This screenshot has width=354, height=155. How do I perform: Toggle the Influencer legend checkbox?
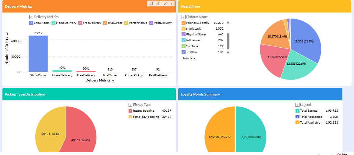183,40
